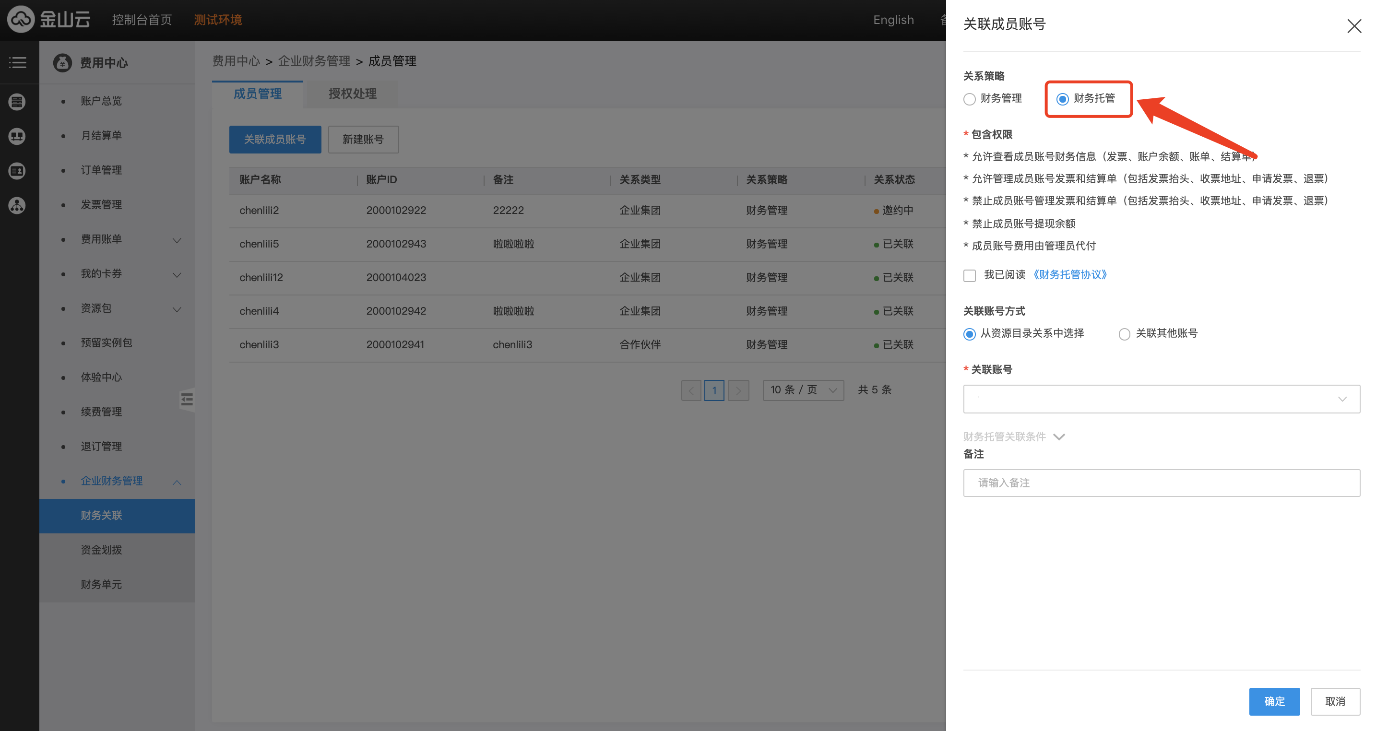Click 企业财务管理 breadcrumb link
Viewport: 1376px width, 731px height.
click(x=314, y=61)
